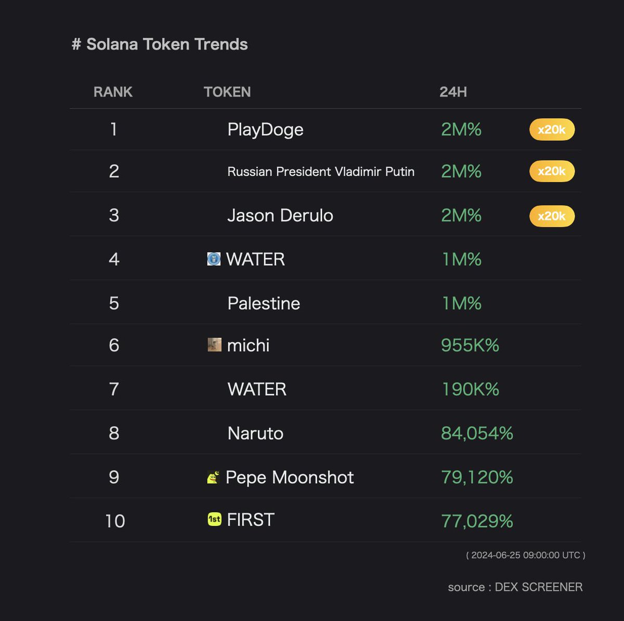
Task: Click the yellow 1st FIRST token icon
Action: coord(214,519)
